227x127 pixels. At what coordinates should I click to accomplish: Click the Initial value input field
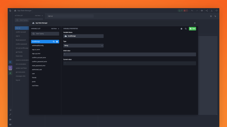click(x=130, y=54)
